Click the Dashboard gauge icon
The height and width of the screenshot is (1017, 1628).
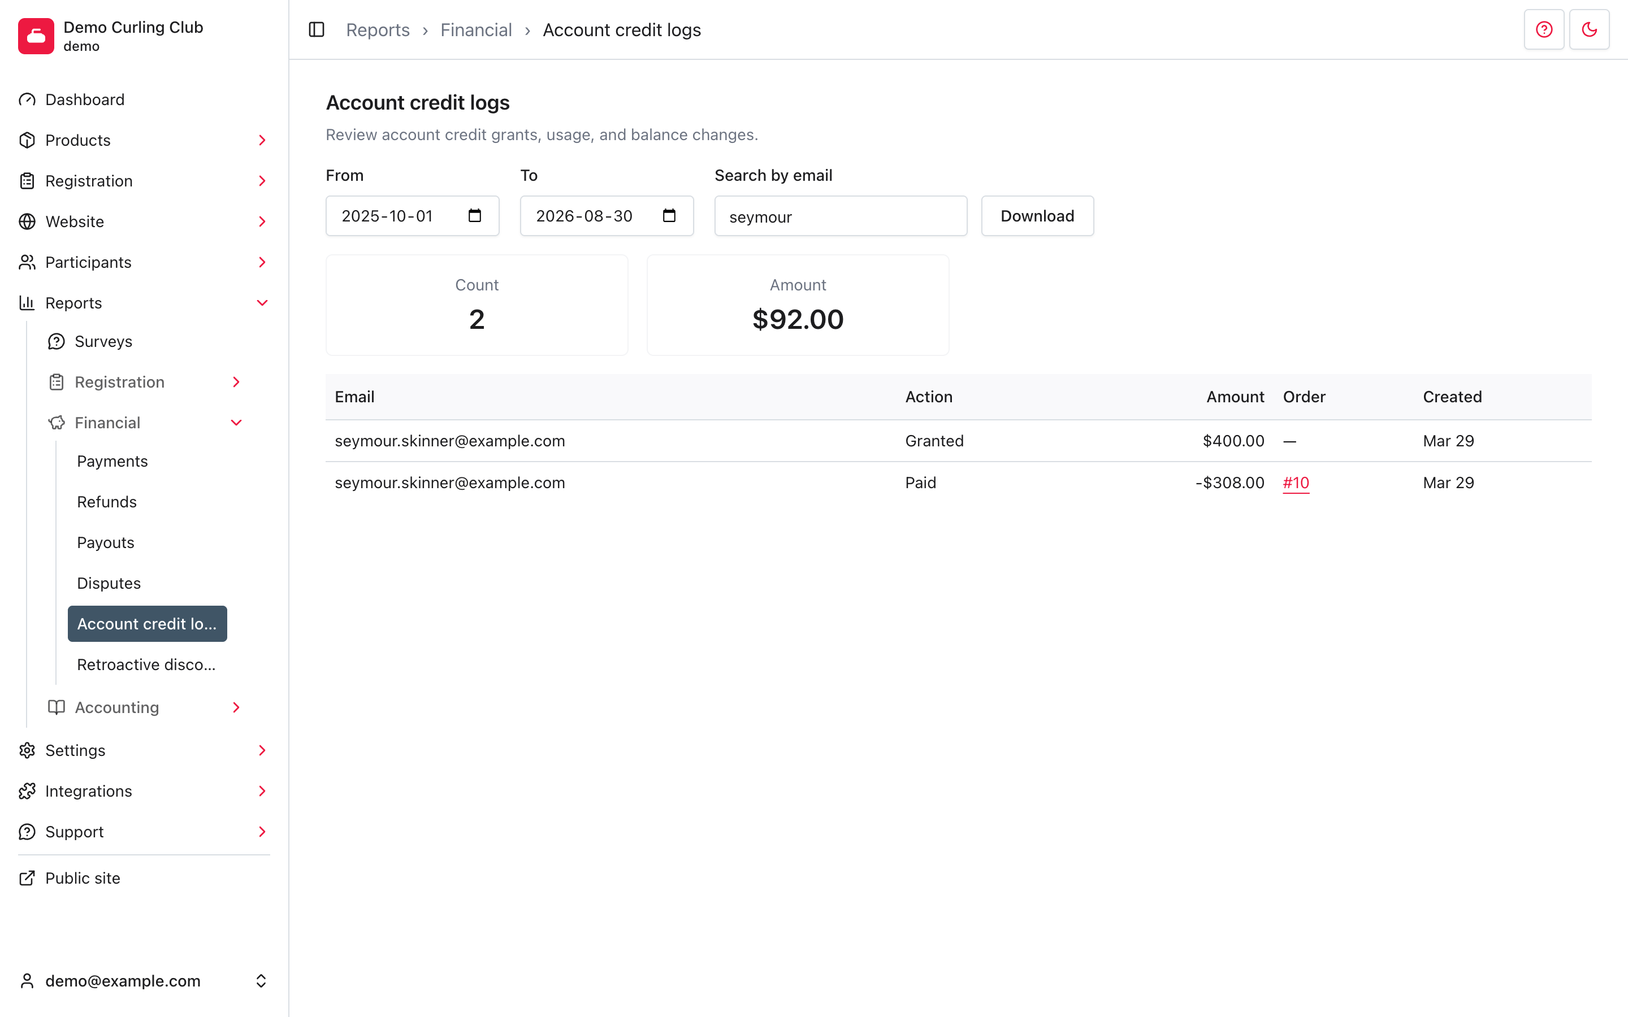click(27, 99)
